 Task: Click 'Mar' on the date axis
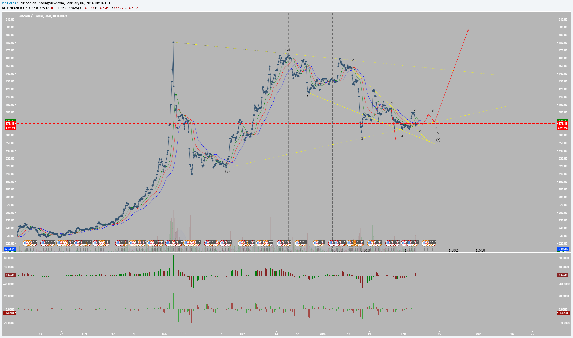478,334
